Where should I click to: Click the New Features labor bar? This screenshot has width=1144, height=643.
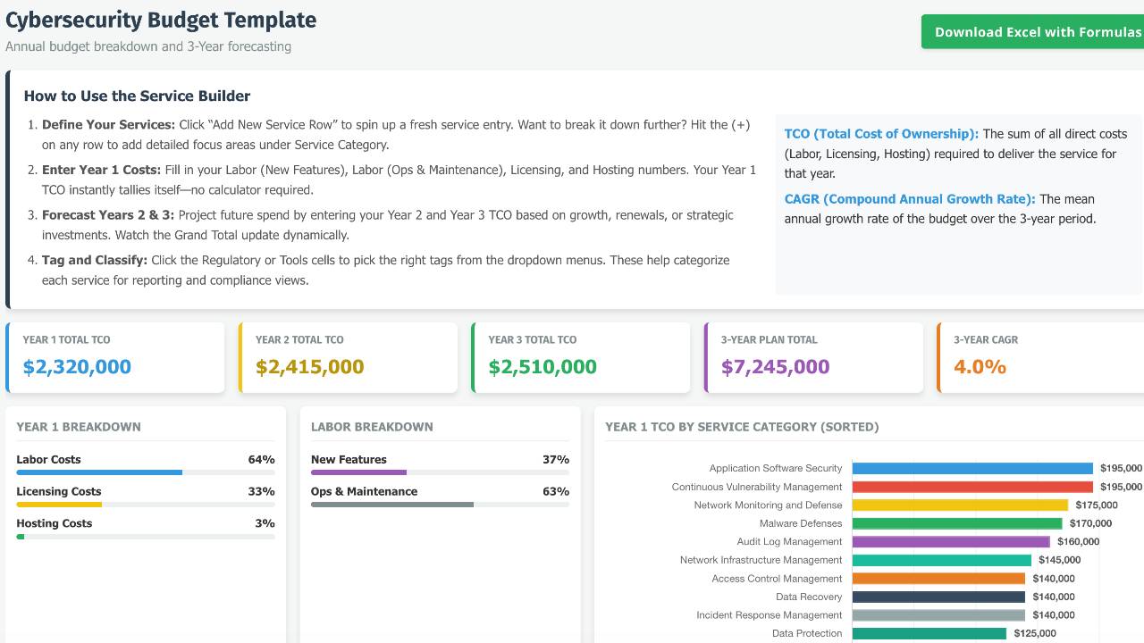pos(440,472)
